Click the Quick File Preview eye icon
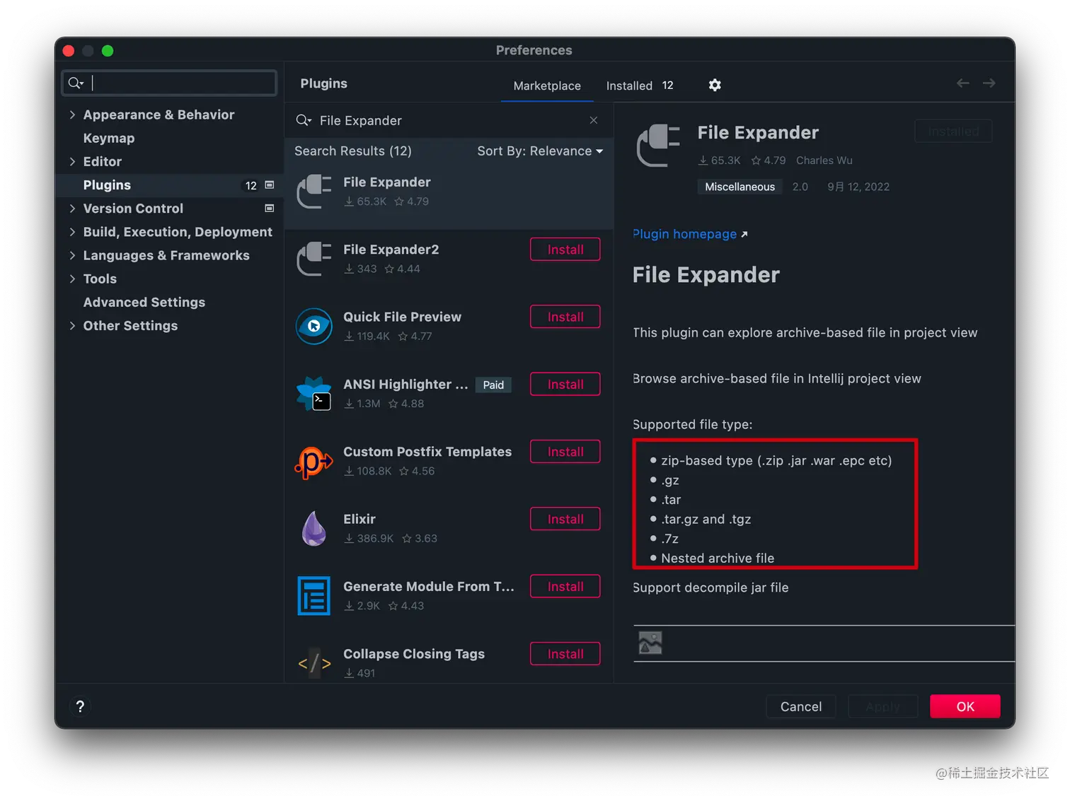The width and height of the screenshot is (1070, 801). [314, 326]
